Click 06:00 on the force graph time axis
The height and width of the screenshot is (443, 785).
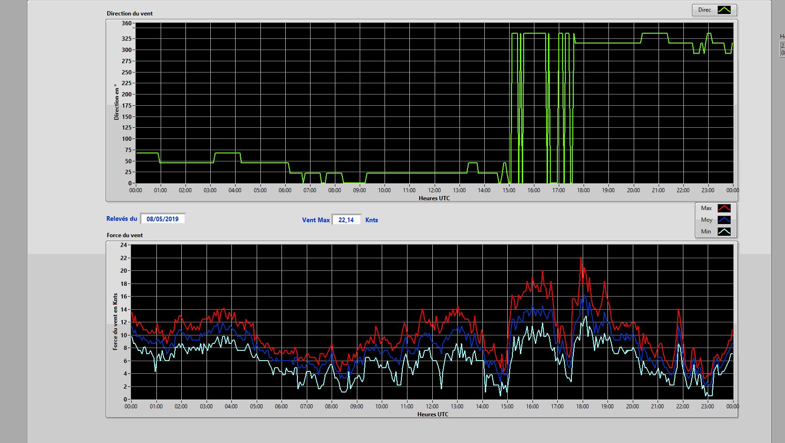pos(281,407)
